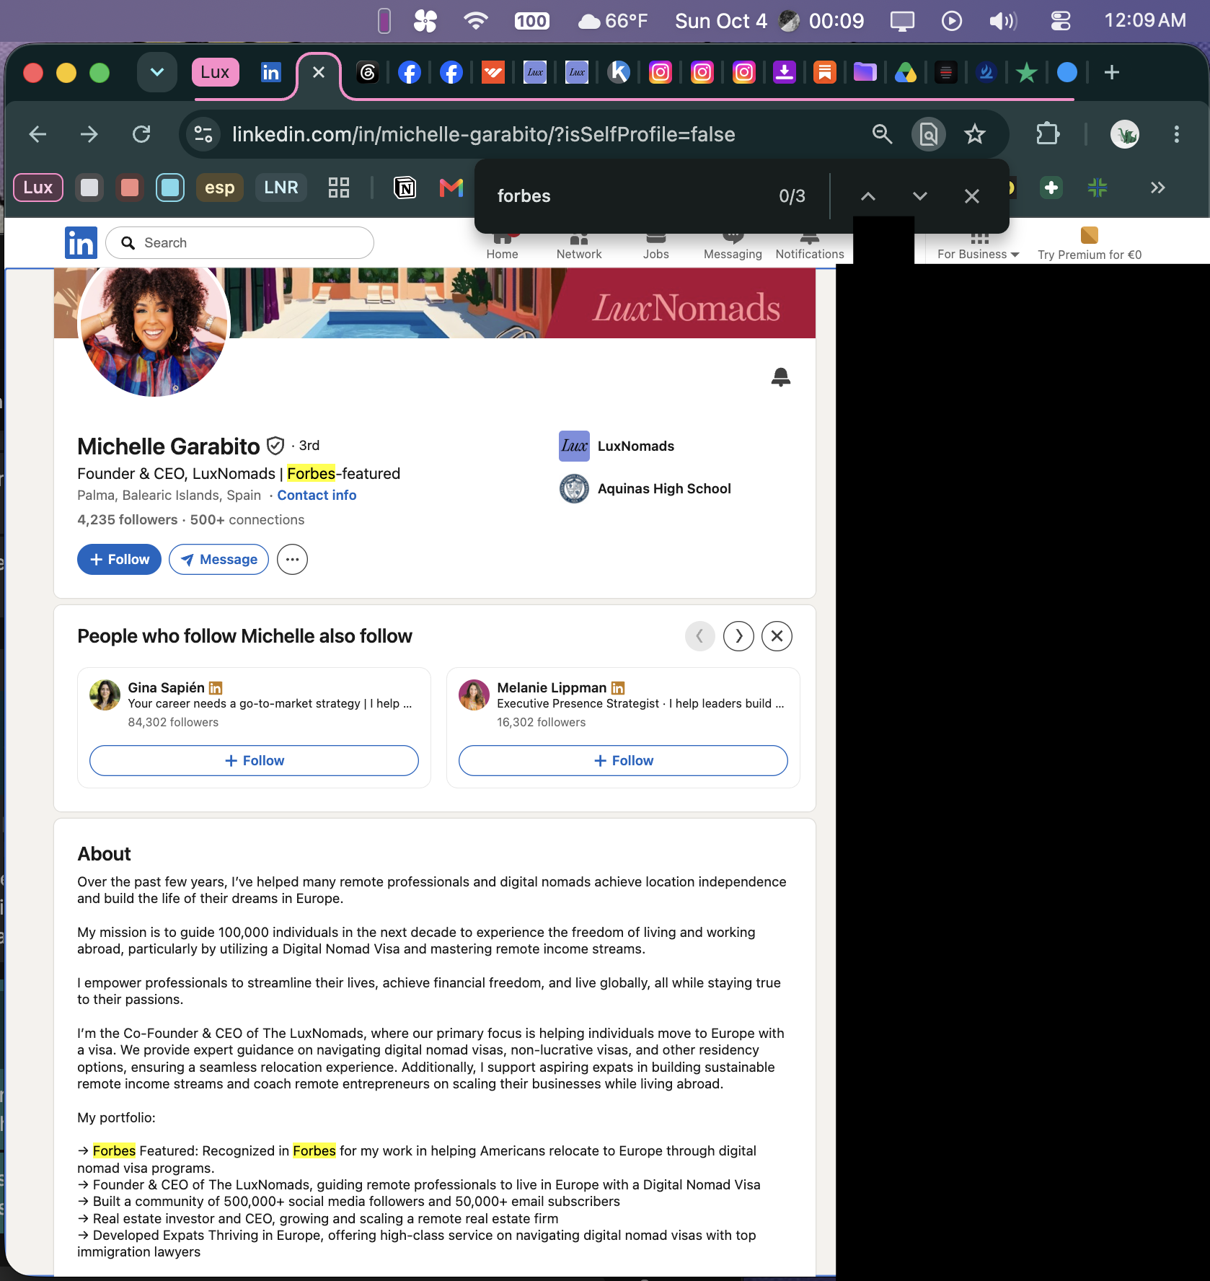This screenshot has width=1210, height=1281.
Task: Open the browser extensions puzzle icon
Action: click(1047, 134)
